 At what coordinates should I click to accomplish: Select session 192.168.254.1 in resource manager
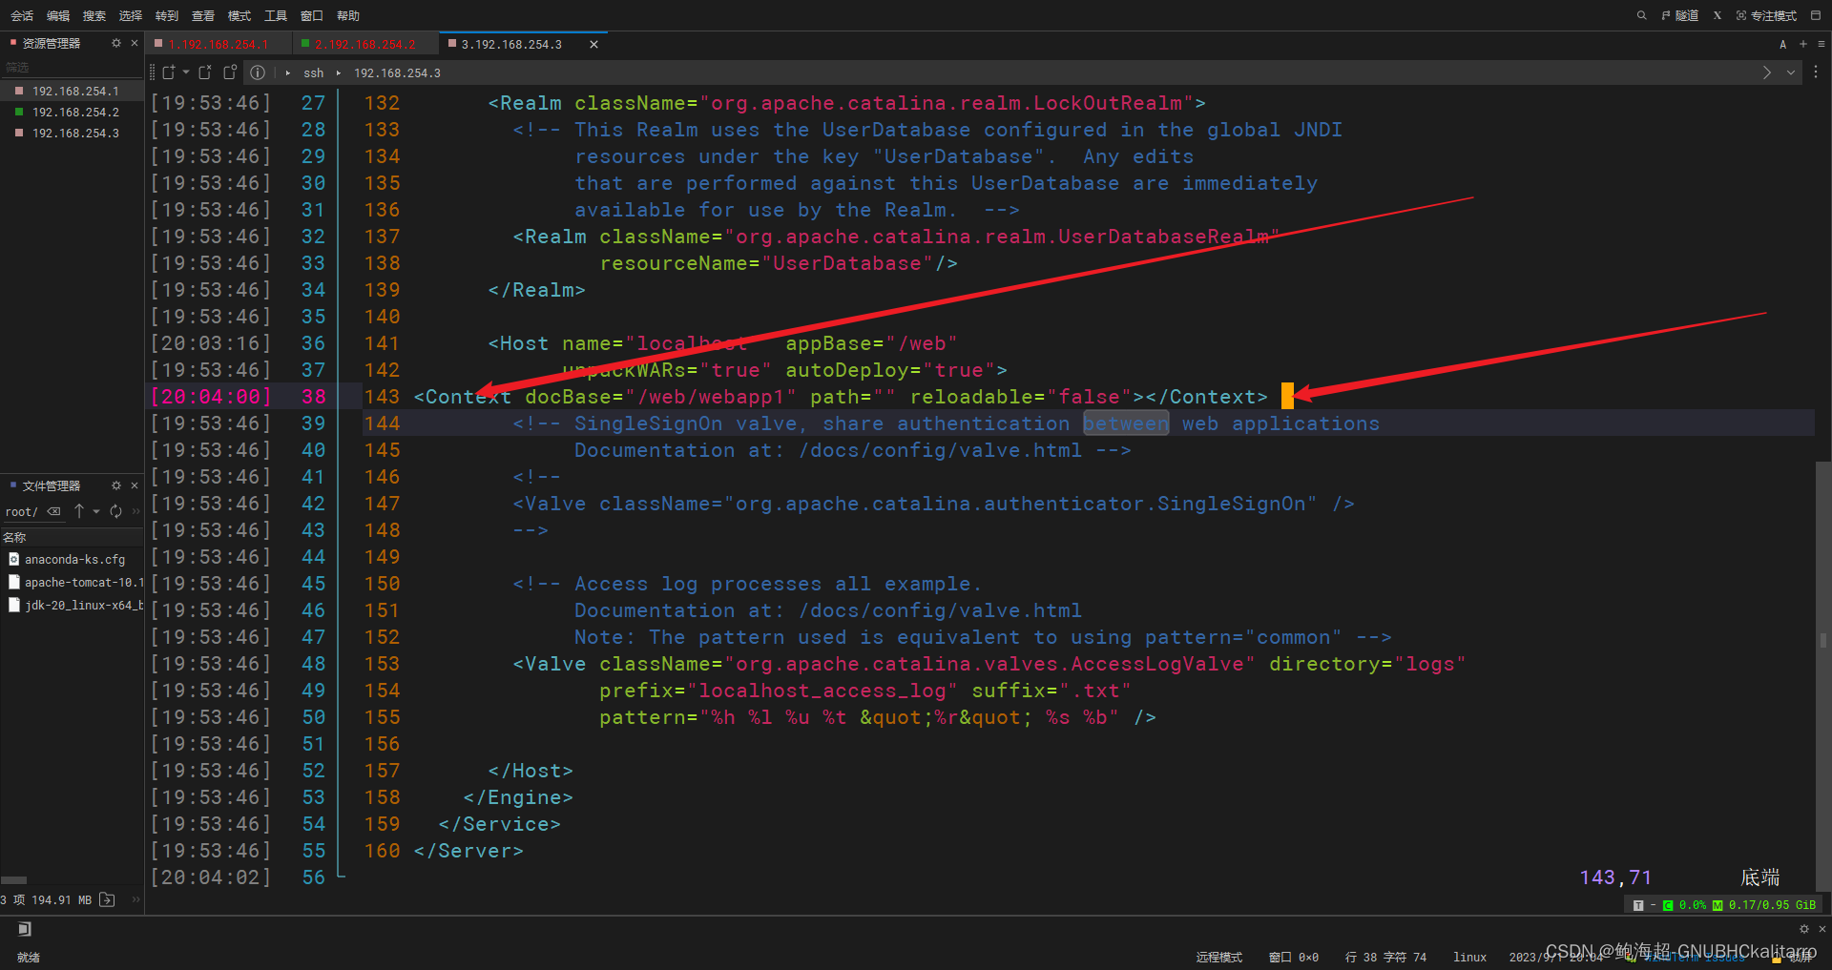(72, 92)
